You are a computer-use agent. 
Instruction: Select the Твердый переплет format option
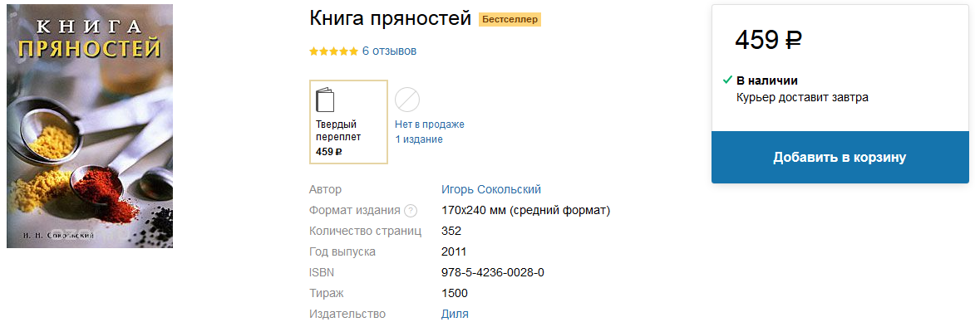tap(349, 122)
